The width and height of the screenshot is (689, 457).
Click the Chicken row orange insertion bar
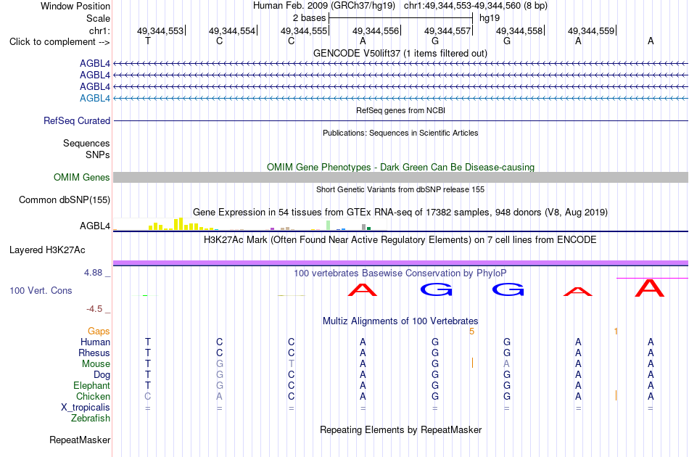click(616, 395)
